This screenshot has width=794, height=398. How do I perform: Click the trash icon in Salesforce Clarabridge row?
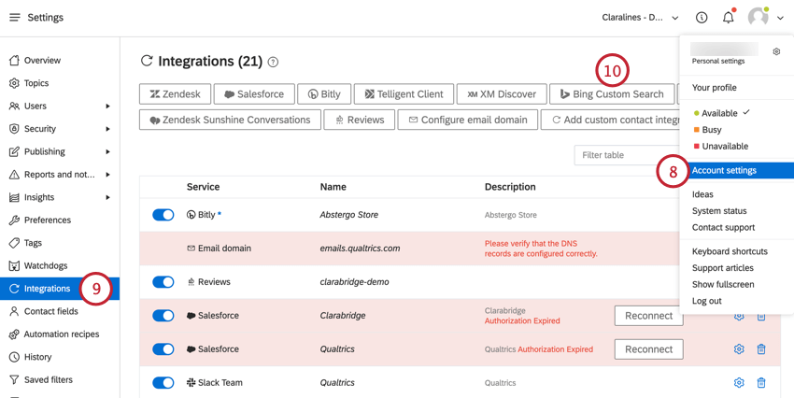pyautogui.click(x=760, y=317)
